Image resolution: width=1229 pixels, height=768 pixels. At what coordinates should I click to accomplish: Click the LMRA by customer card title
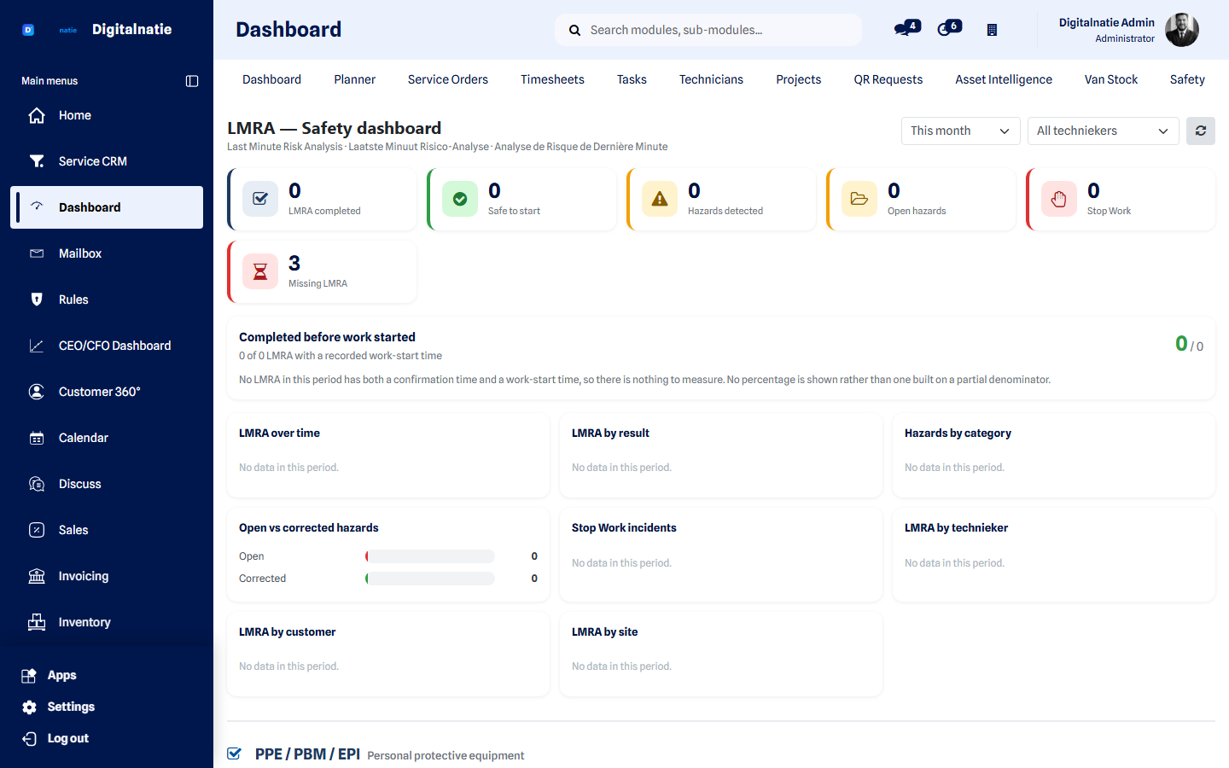287,632
